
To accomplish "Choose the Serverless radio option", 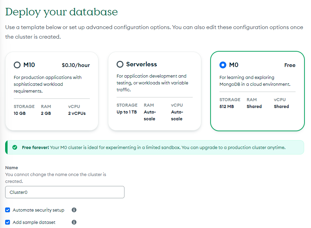I will [120, 64].
